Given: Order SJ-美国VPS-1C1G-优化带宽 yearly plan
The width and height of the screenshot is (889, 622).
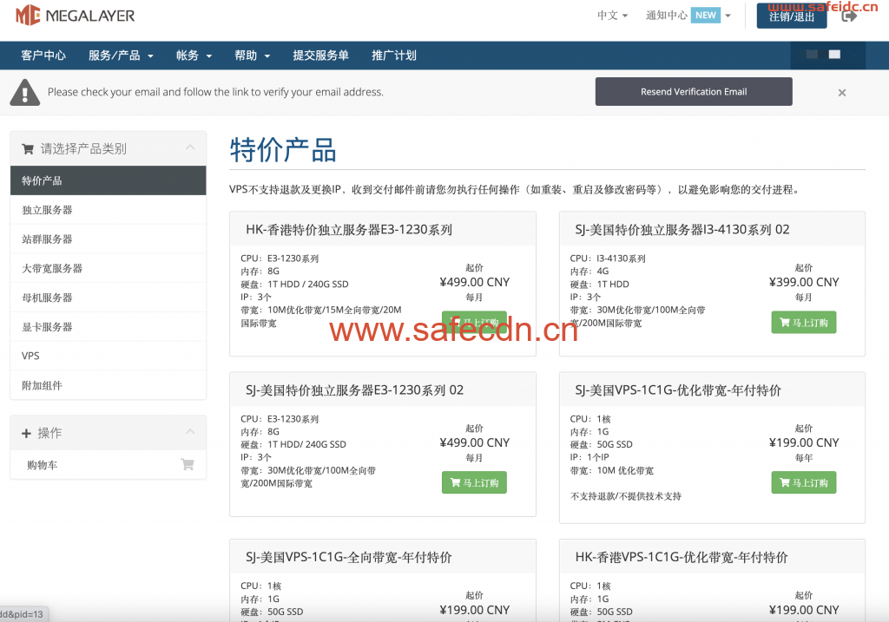Looking at the screenshot, I should (803, 482).
